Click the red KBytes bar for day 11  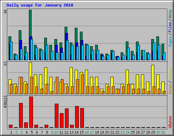(62, 120)
